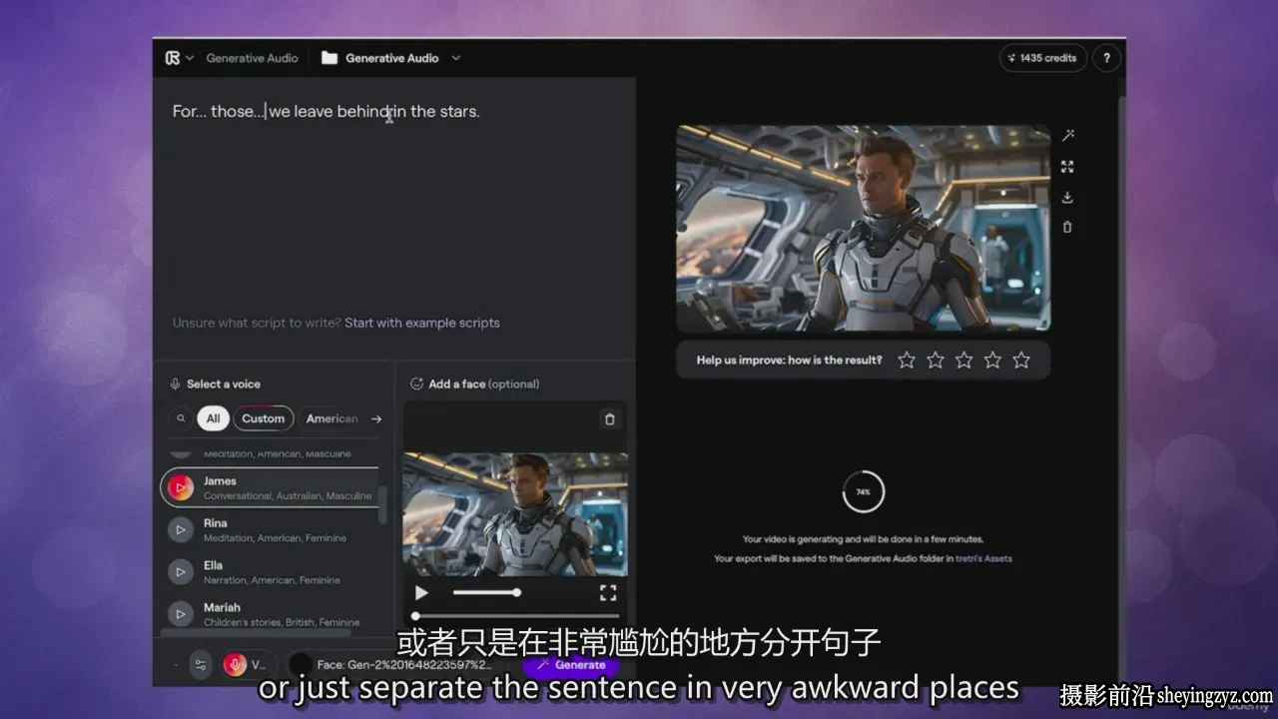1278x719 pixels.
Task: Select the American voice filter
Action: [x=331, y=418]
